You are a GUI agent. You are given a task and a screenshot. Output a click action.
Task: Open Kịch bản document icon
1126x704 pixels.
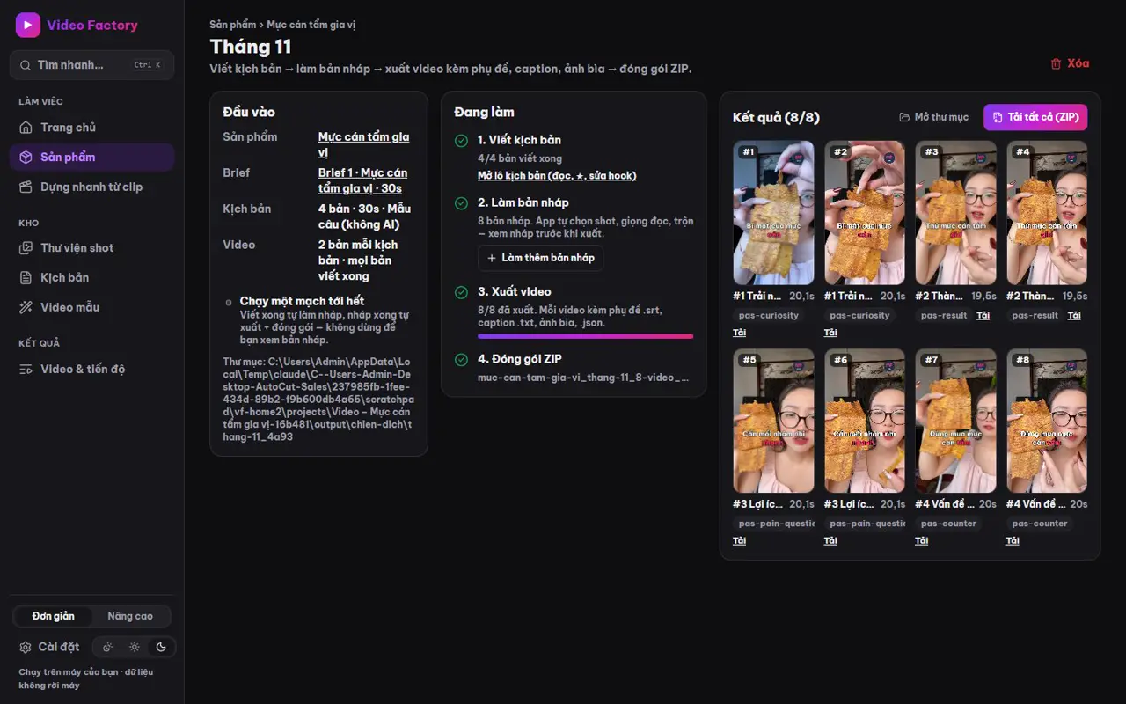coord(26,278)
